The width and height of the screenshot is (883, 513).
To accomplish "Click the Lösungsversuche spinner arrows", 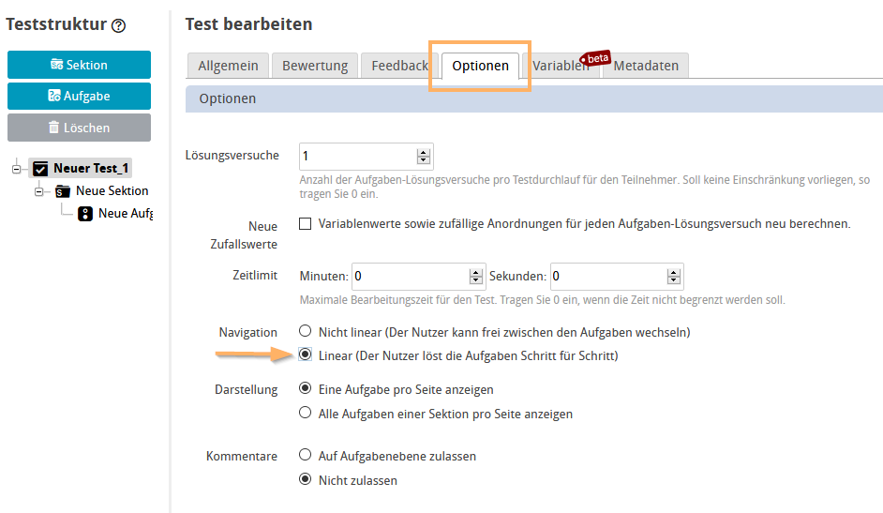I will point(424,157).
